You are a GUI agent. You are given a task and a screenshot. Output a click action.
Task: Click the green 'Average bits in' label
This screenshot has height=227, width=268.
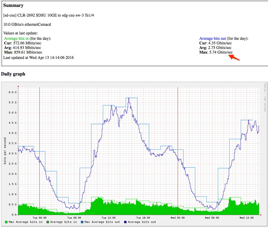pyautogui.click(x=16, y=38)
